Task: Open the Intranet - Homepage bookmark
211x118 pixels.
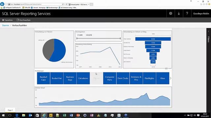Action: point(38,8)
